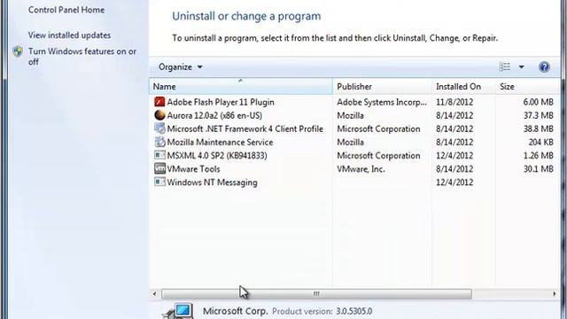Click the scrollbar right arrow
The width and height of the screenshot is (567, 319).
coord(555,294)
